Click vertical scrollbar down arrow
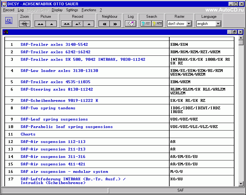 coord(241,184)
